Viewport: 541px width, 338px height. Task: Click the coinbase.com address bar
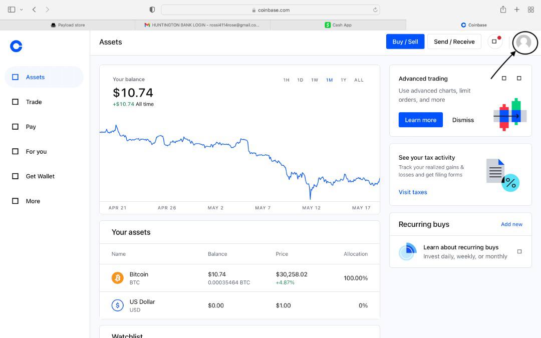270,10
